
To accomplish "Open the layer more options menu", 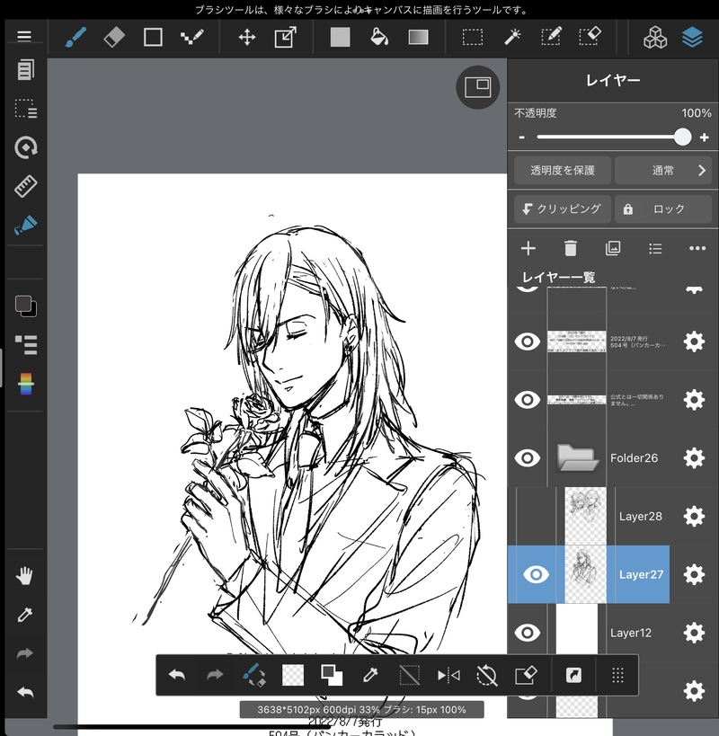I will tap(697, 248).
